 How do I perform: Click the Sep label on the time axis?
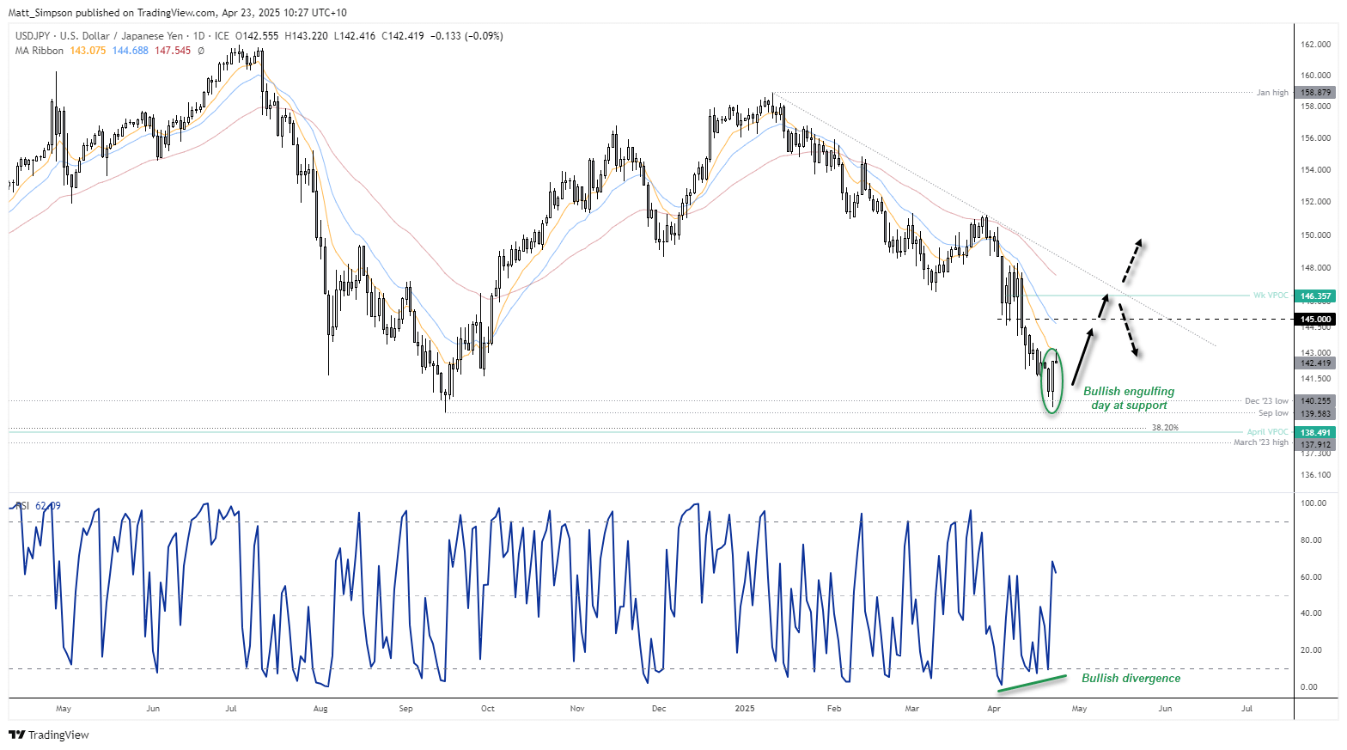405,709
